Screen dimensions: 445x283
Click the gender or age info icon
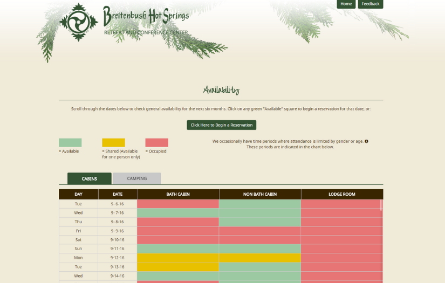point(366,141)
